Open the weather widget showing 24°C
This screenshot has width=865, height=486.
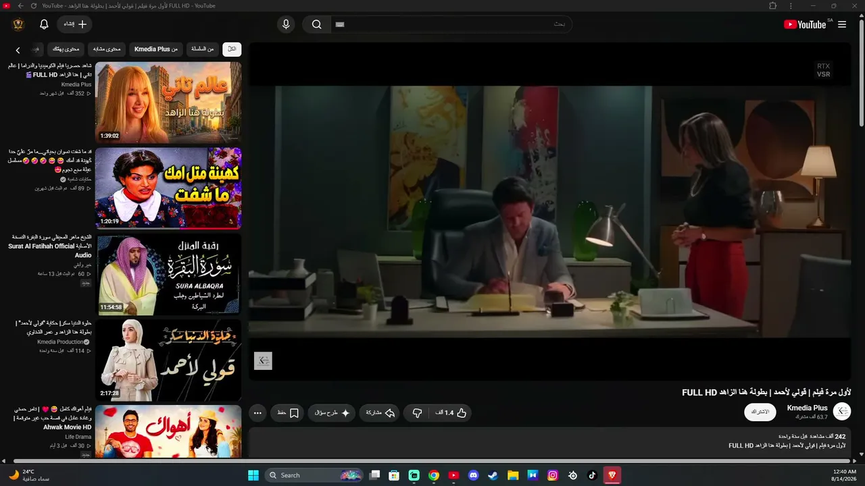point(30,475)
